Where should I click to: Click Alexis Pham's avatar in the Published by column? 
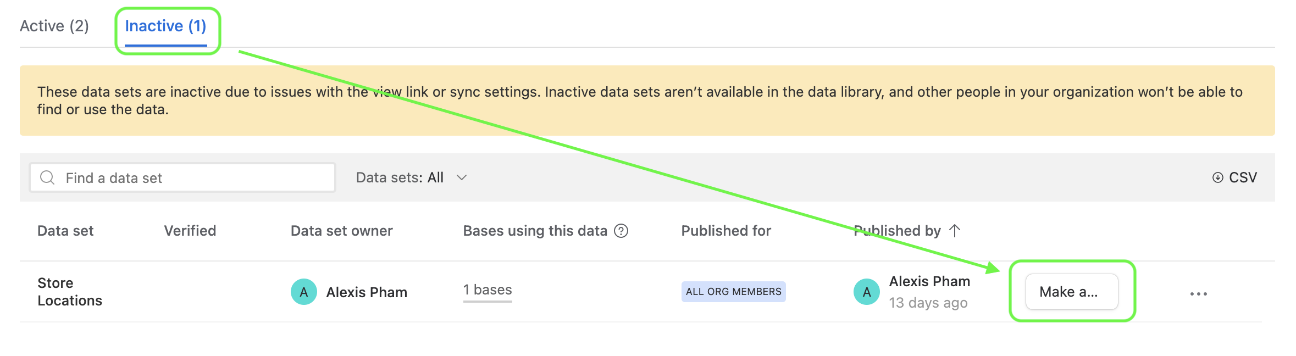[867, 292]
